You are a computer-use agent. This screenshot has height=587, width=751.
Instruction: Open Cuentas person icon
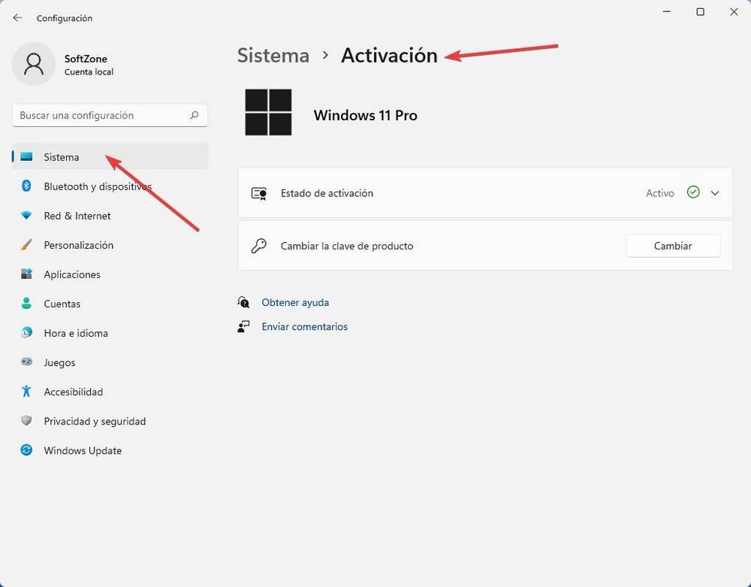pos(26,304)
